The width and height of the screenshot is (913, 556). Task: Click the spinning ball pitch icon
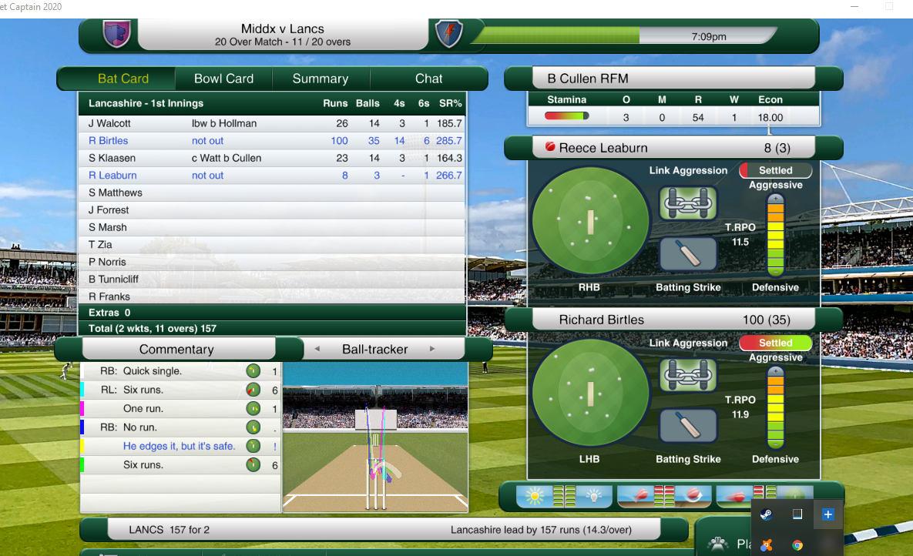693,496
